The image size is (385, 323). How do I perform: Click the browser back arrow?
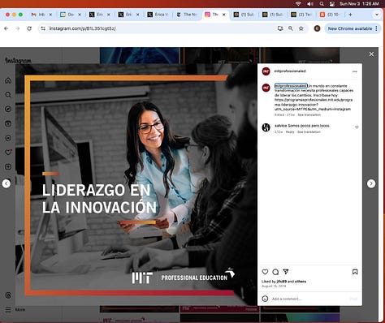click(x=6, y=28)
